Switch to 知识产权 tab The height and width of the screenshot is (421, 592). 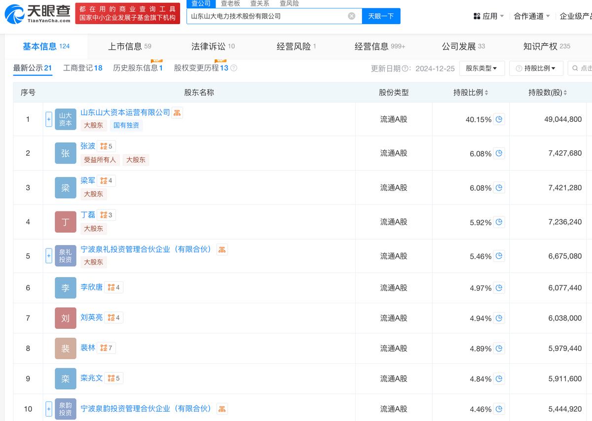547,46
